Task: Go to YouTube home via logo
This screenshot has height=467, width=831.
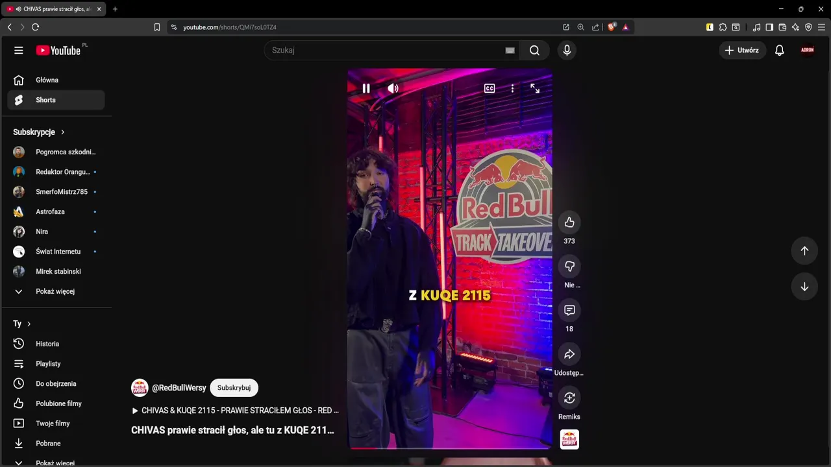Action: [x=58, y=50]
